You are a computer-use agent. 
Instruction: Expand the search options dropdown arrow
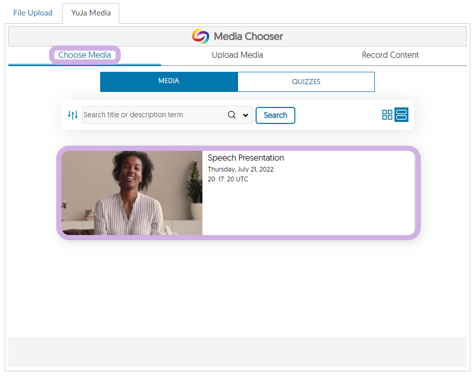coord(246,115)
